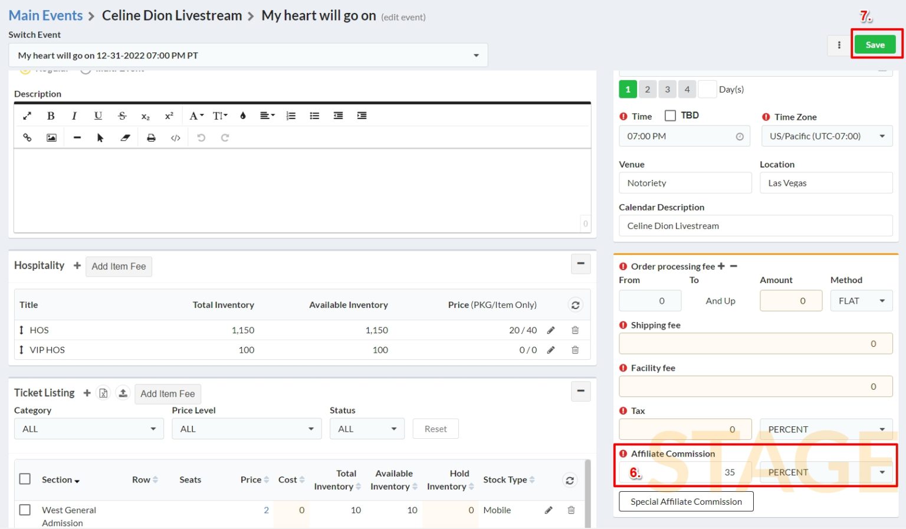Click the italic formatting icon
Viewport: 906px width, 529px height.
click(74, 116)
